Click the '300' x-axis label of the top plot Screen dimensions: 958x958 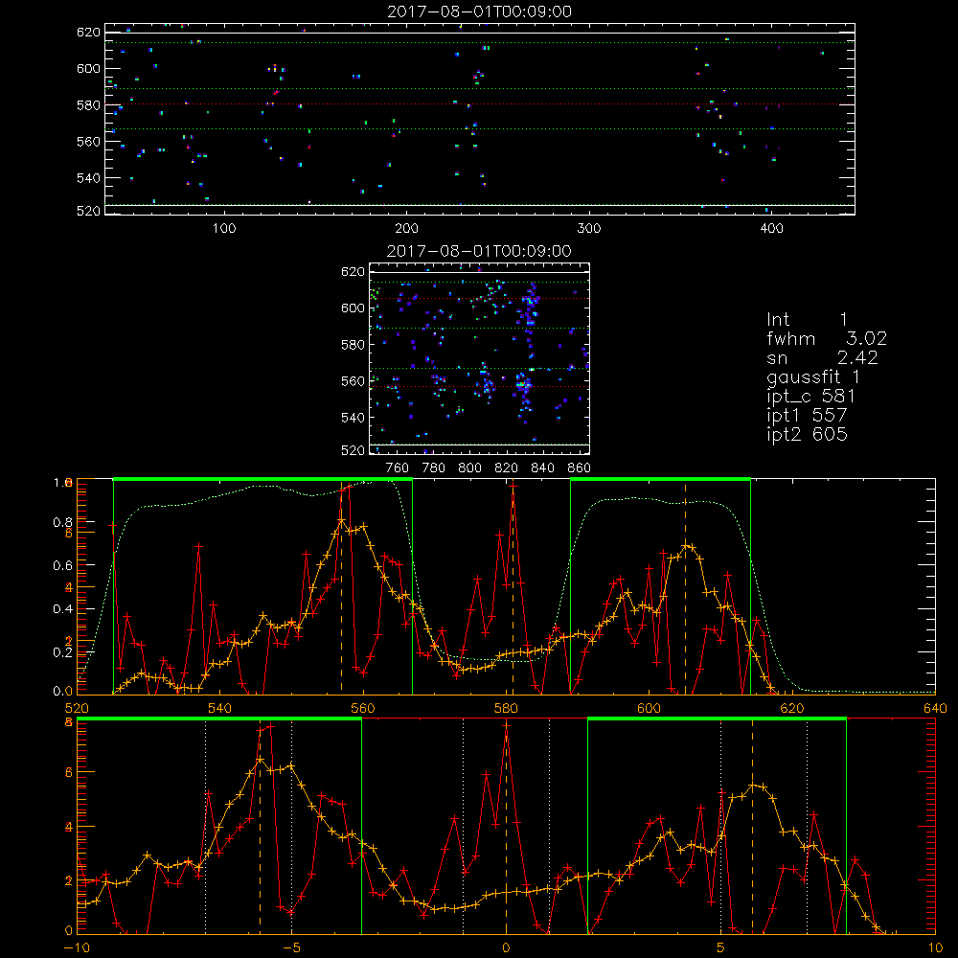[x=589, y=229]
